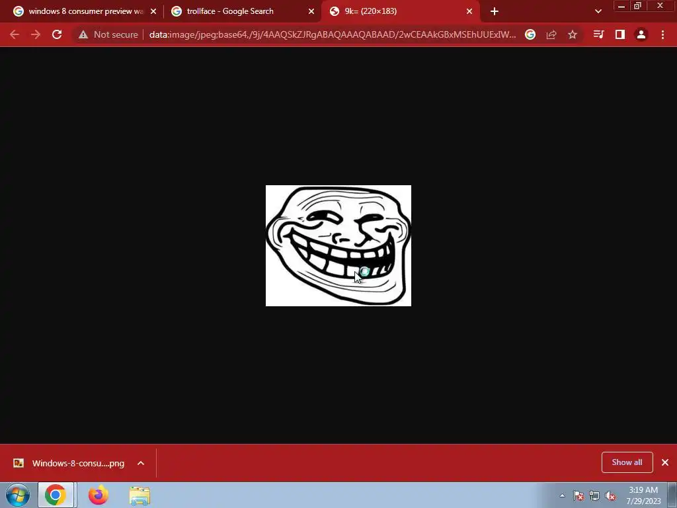This screenshot has height=508, width=677.
Task: Click Show all downloads button
Action: 627,462
